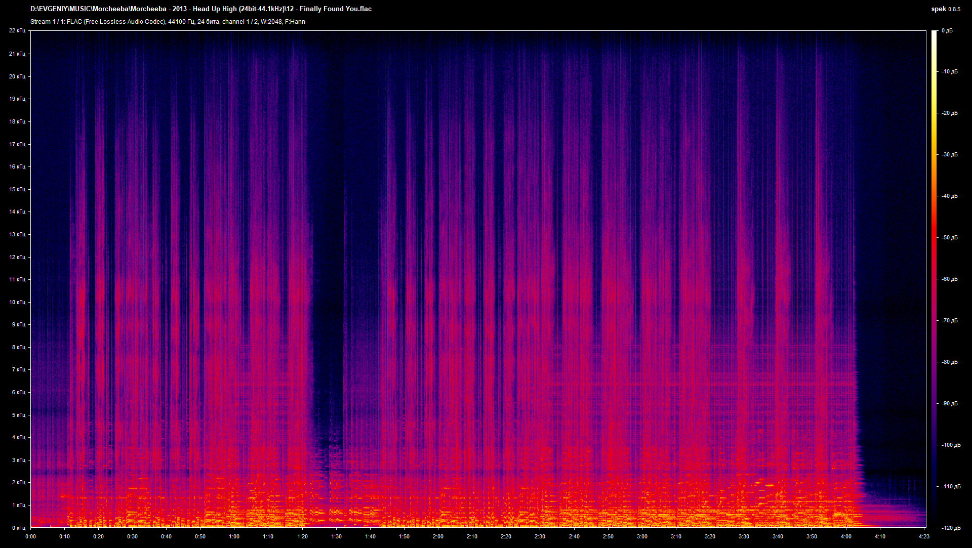
Task: Click the 18 кГц frequency axis label
Action: coord(17,121)
